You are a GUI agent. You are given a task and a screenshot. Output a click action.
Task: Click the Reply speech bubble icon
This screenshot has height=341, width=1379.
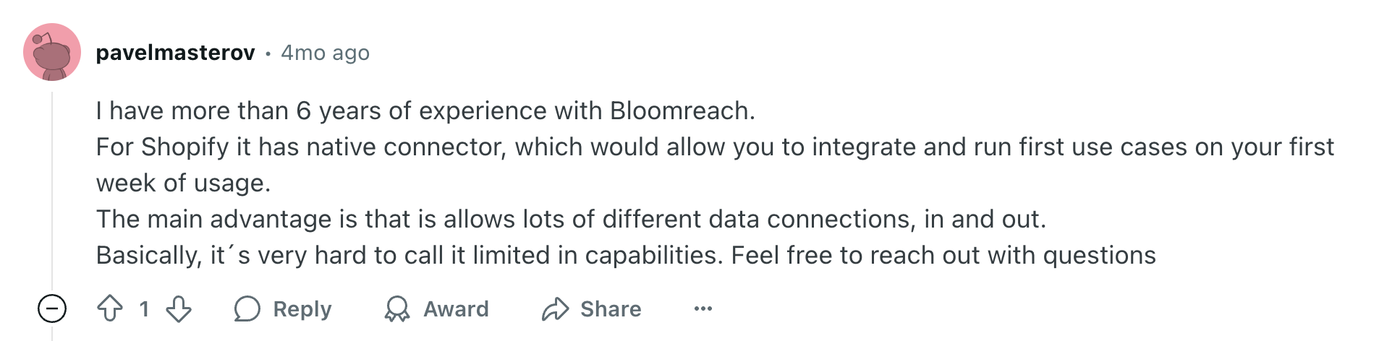247,309
